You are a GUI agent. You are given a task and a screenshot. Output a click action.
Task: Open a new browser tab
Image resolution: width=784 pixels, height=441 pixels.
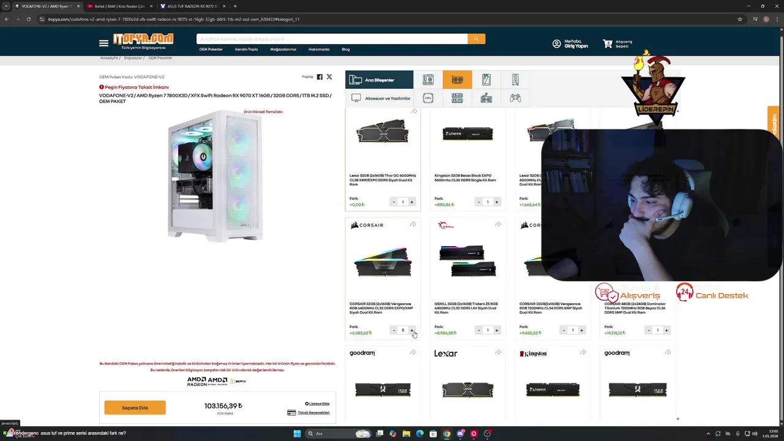[x=235, y=6]
